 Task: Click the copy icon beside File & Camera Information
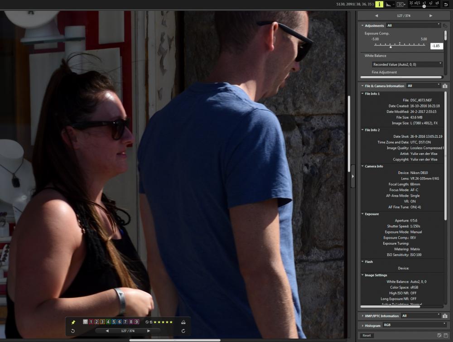(445, 86)
